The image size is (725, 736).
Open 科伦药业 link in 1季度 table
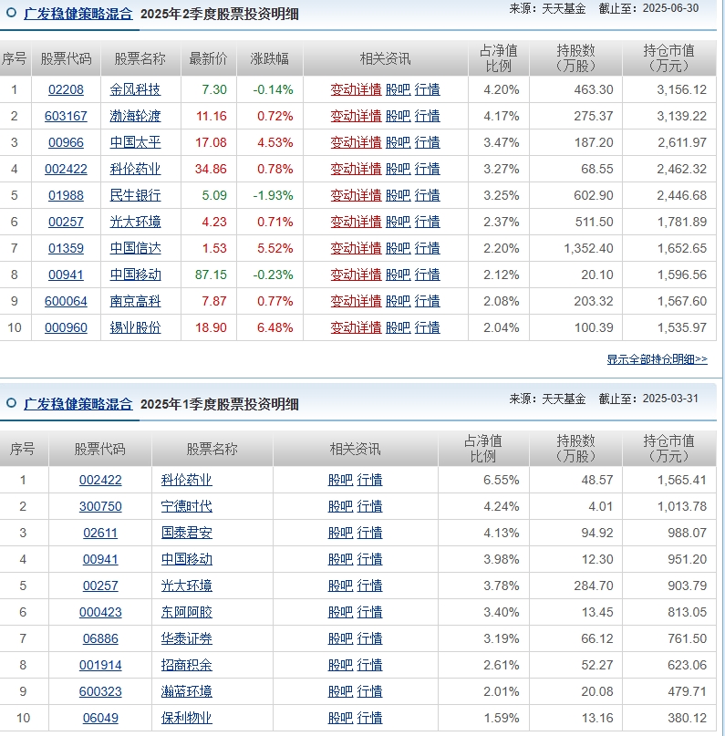(187, 480)
